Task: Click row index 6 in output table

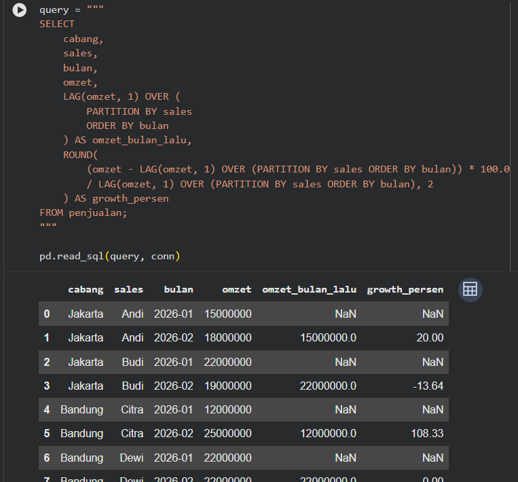Action: (47, 458)
